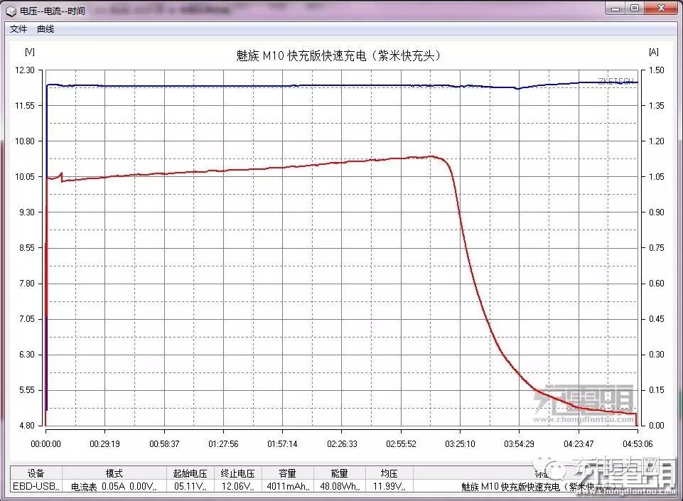Click the 设备 column header
This screenshot has width=683, height=501.
[x=36, y=473]
